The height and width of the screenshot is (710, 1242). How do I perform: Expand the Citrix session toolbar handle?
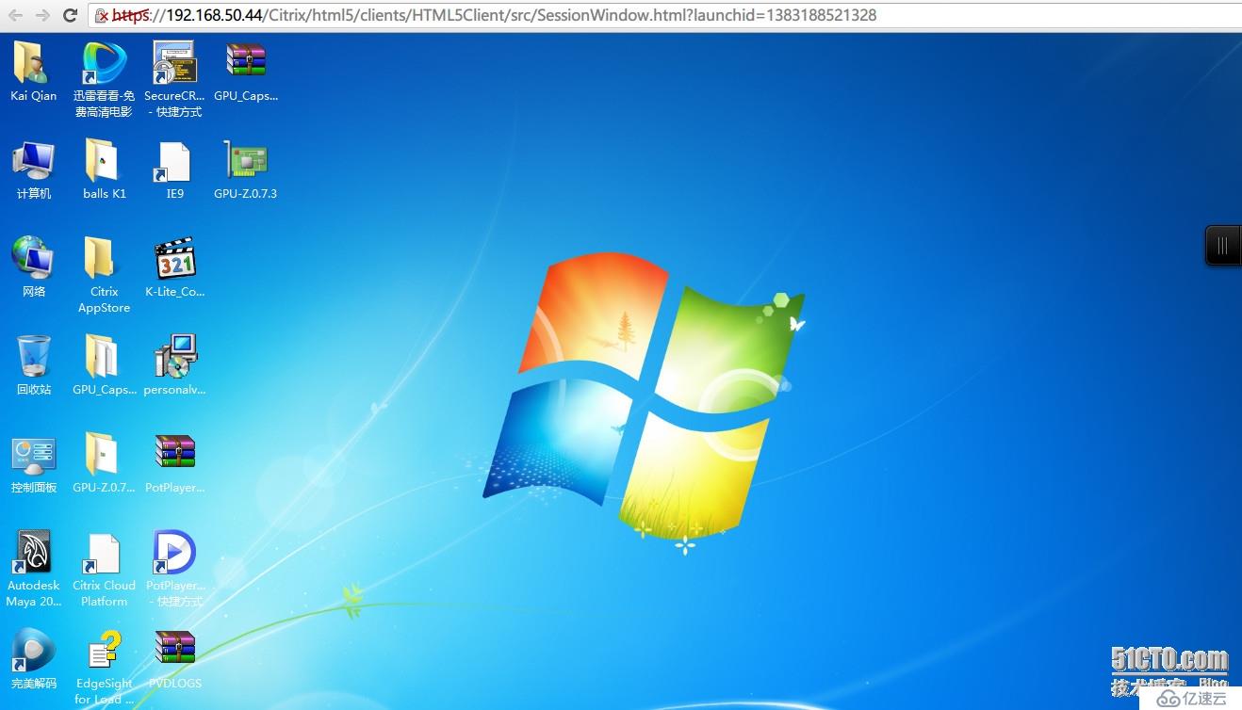click(1223, 246)
